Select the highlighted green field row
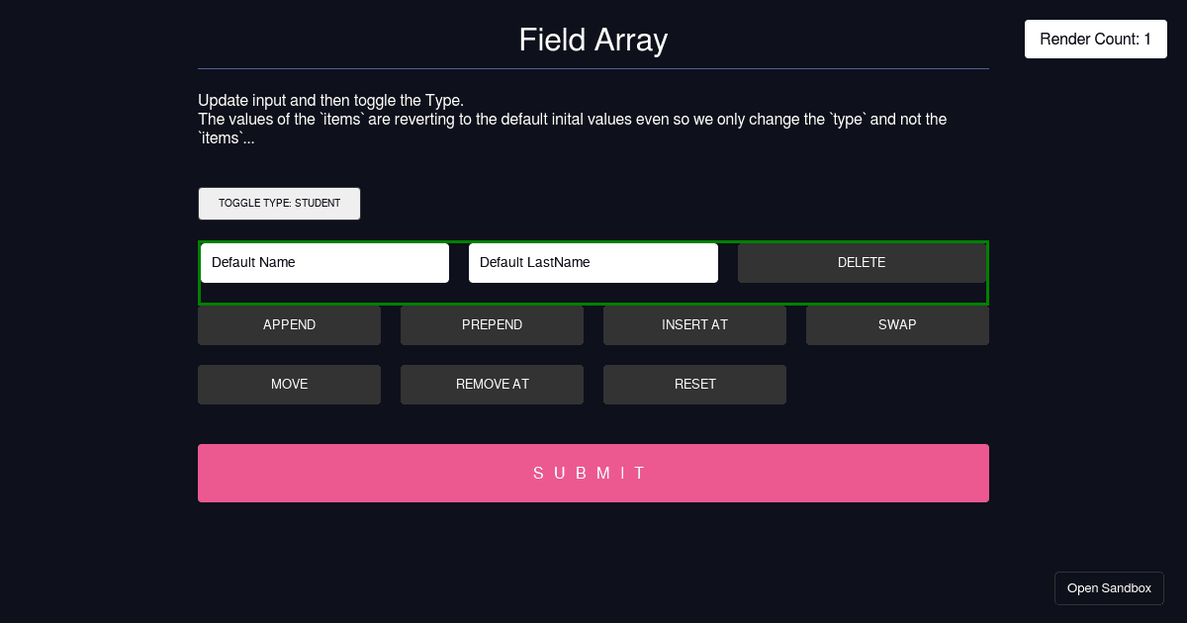 coord(593,293)
